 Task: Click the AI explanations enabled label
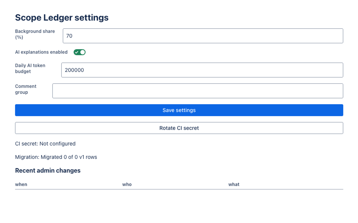pyautogui.click(x=41, y=52)
